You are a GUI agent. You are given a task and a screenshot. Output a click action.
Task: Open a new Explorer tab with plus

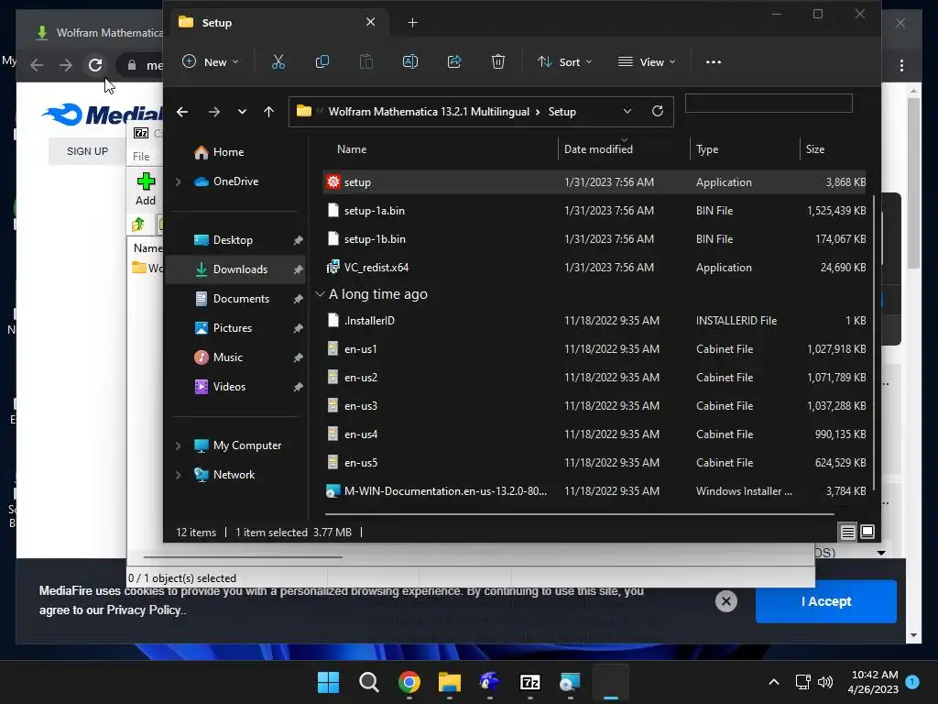tap(413, 23)
